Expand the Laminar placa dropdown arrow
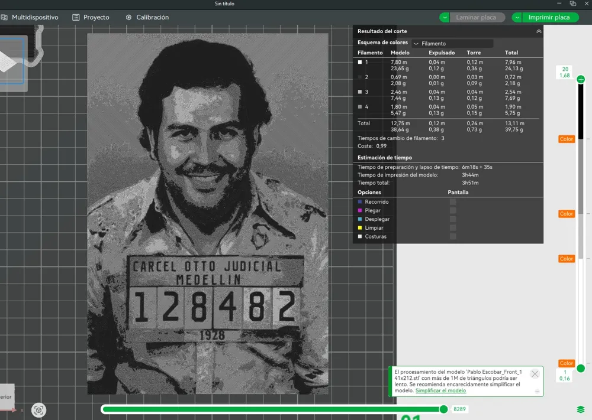Viewport: 592px width, 420px height. pyautogui.click(x=445, y=17)
